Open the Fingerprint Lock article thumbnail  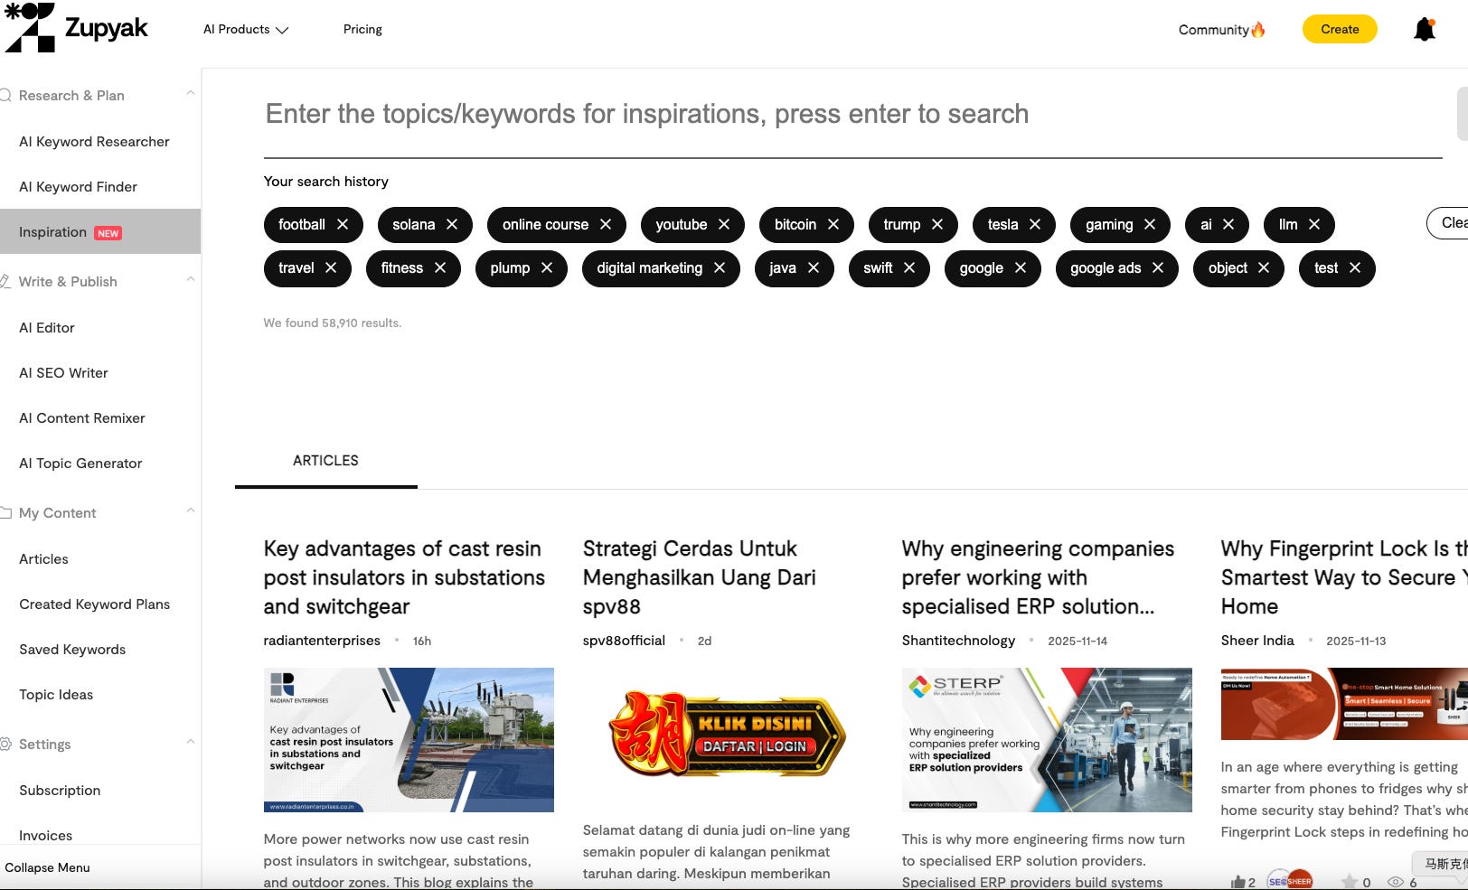tap(1344, 704)
